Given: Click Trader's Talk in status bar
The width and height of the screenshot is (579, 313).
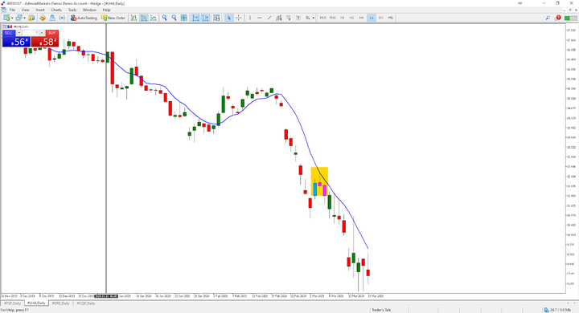Looking at the screenshot, I should click(381, 310).
